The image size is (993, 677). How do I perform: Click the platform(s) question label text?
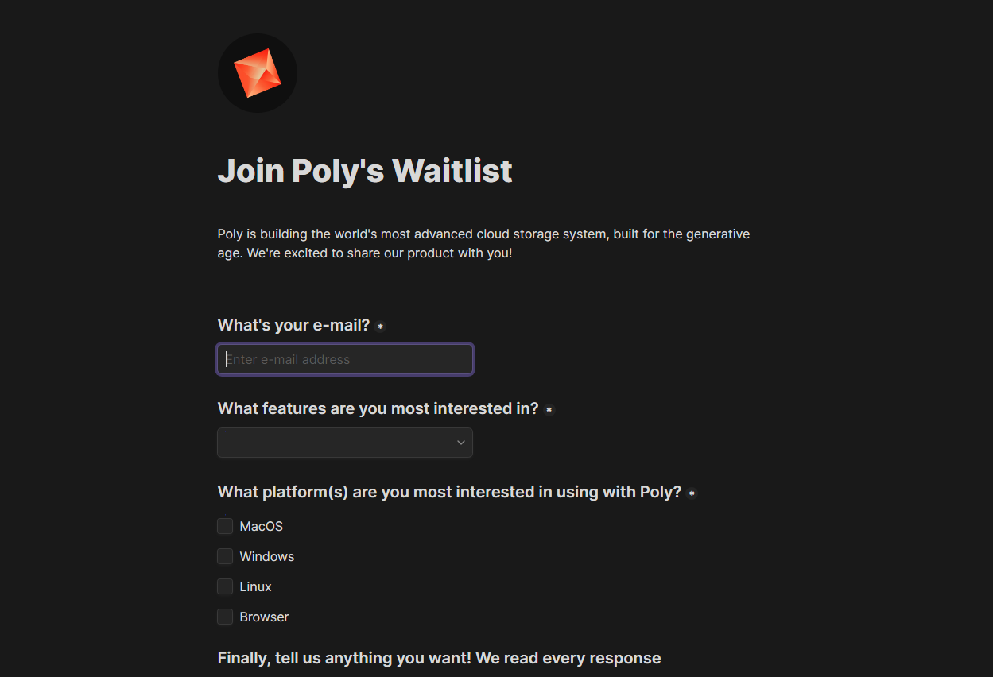coord(450,492)
